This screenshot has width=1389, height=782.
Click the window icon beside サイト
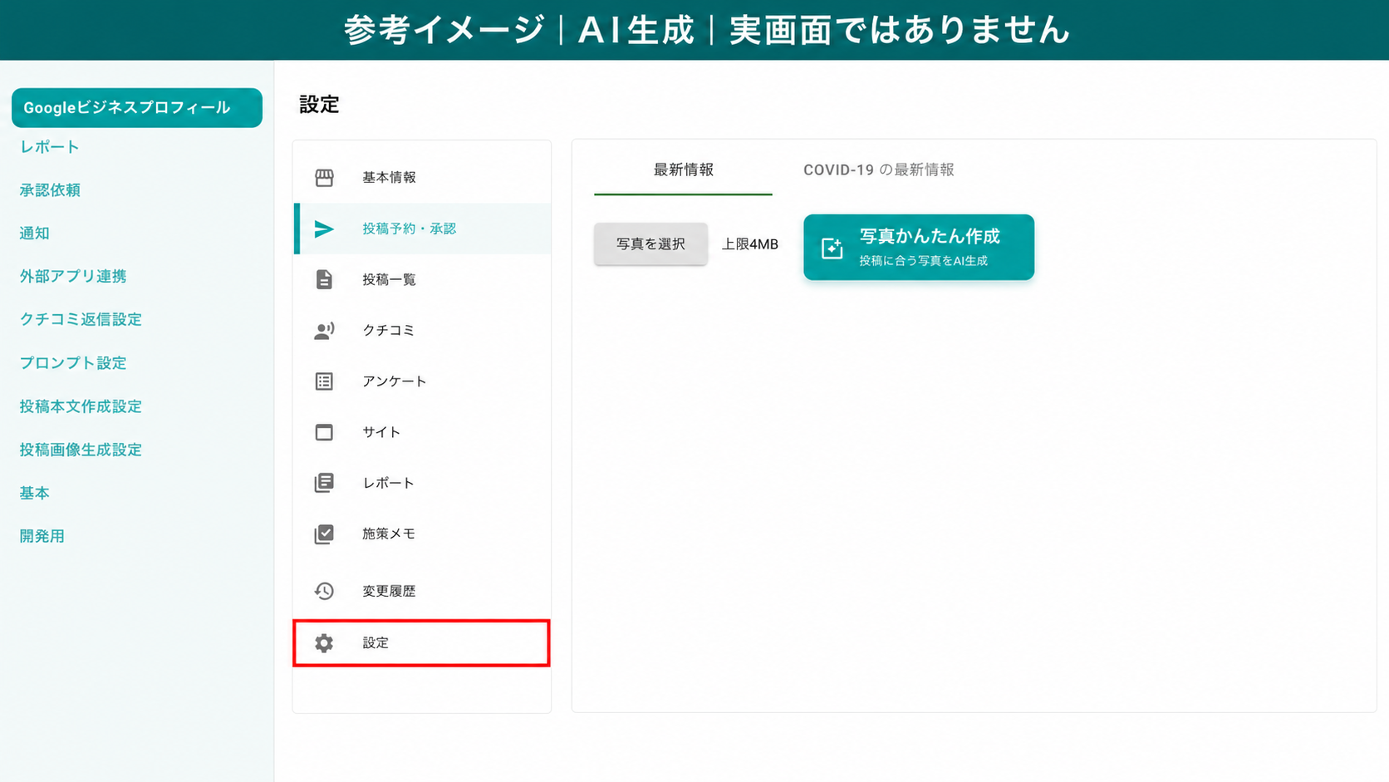tap(324, 432)
